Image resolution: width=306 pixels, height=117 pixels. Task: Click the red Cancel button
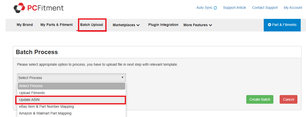pos(288,99)
